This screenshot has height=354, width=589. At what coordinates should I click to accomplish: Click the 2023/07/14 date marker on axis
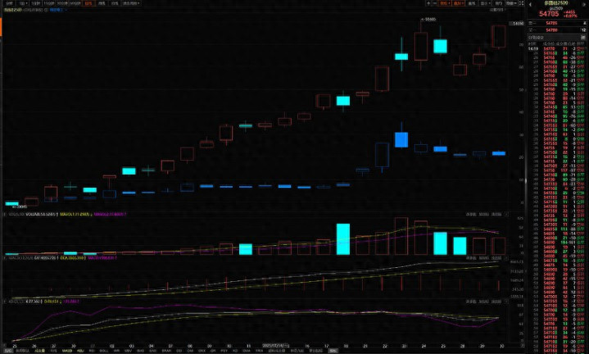pos(275,345)
